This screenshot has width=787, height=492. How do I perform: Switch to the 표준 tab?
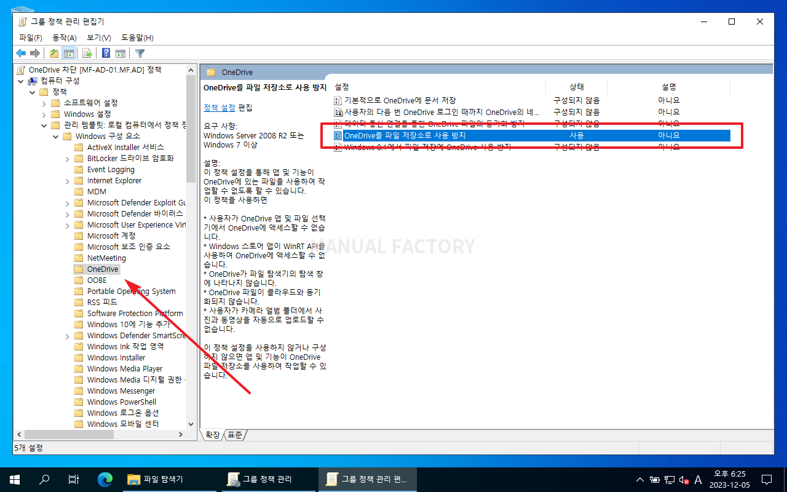[235, 435]
